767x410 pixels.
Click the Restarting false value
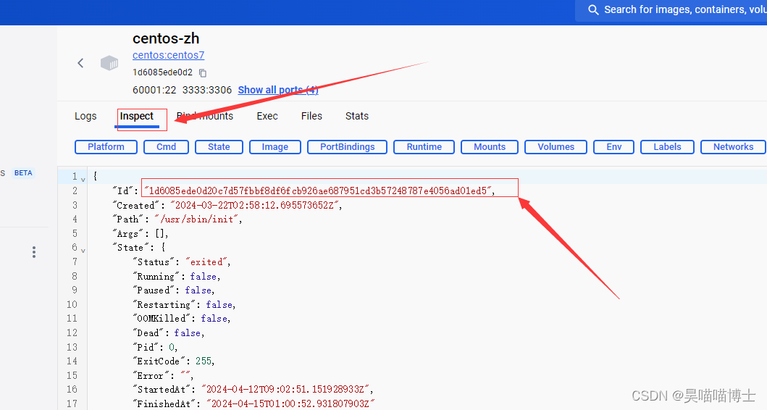[x=219, y=305]
